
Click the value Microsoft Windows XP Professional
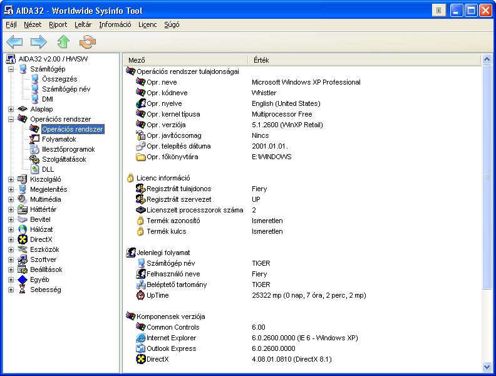pyautogui.click(x=306, y=82)
